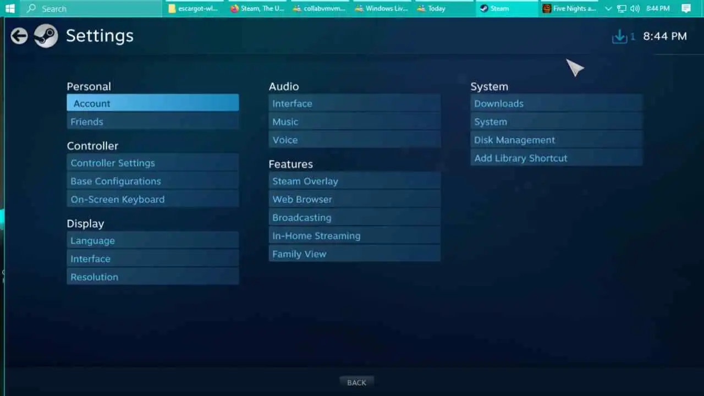
Task: Open the Windows Start button
Action: click(10, 8)
